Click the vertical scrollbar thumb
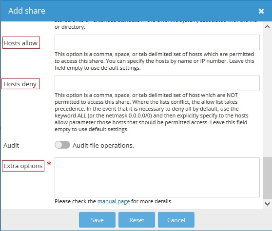 coord(267,178)
